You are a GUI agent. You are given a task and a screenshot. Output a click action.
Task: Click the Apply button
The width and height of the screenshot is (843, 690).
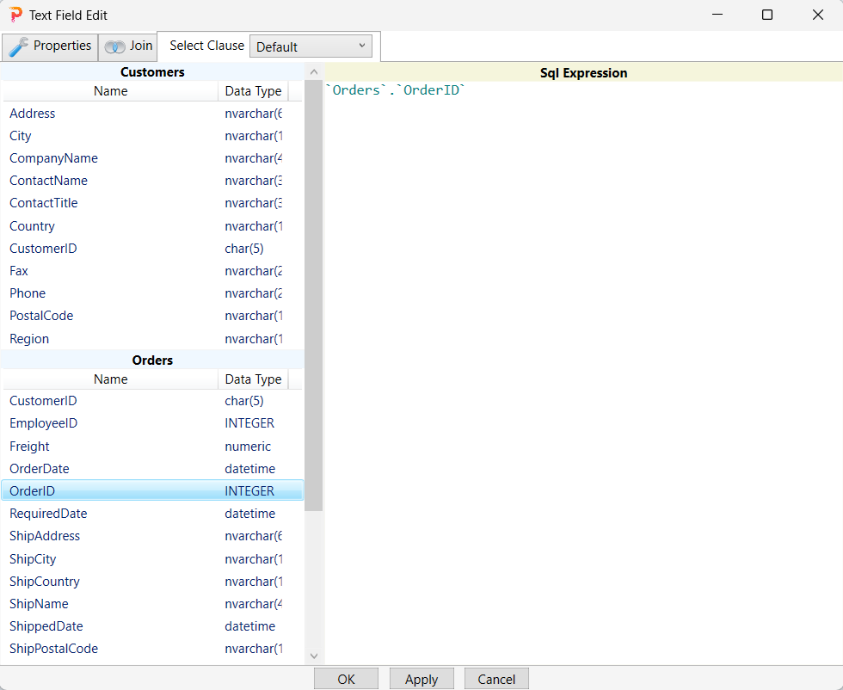(x=421, y=679)
